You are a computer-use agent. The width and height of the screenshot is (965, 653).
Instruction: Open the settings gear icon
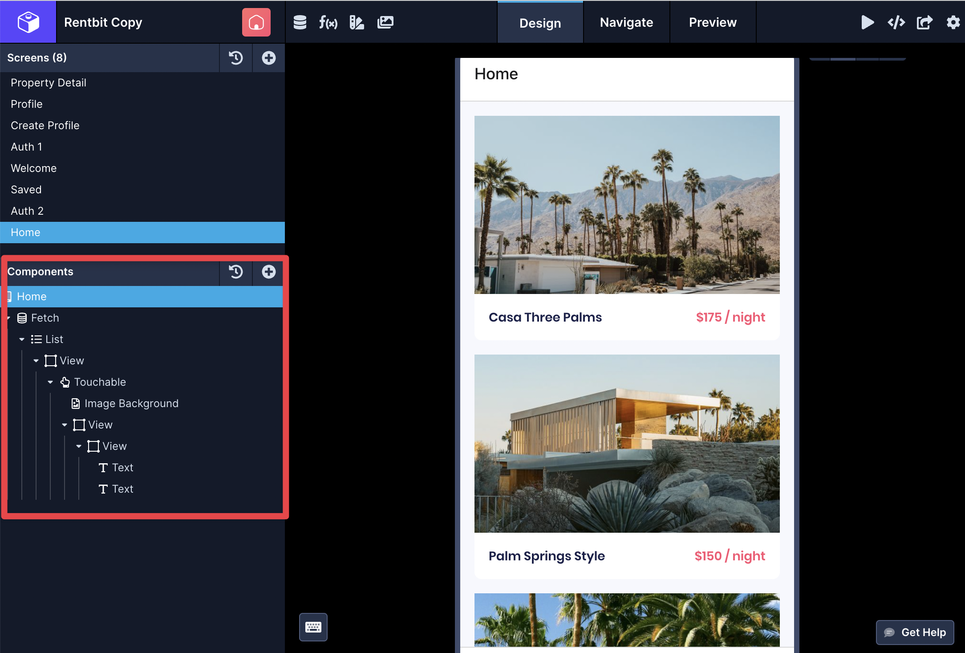(953, 22)
